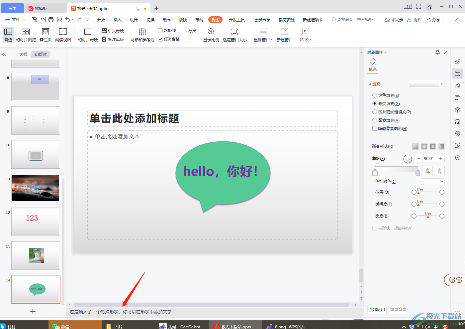Click the print preview icon

59,20
